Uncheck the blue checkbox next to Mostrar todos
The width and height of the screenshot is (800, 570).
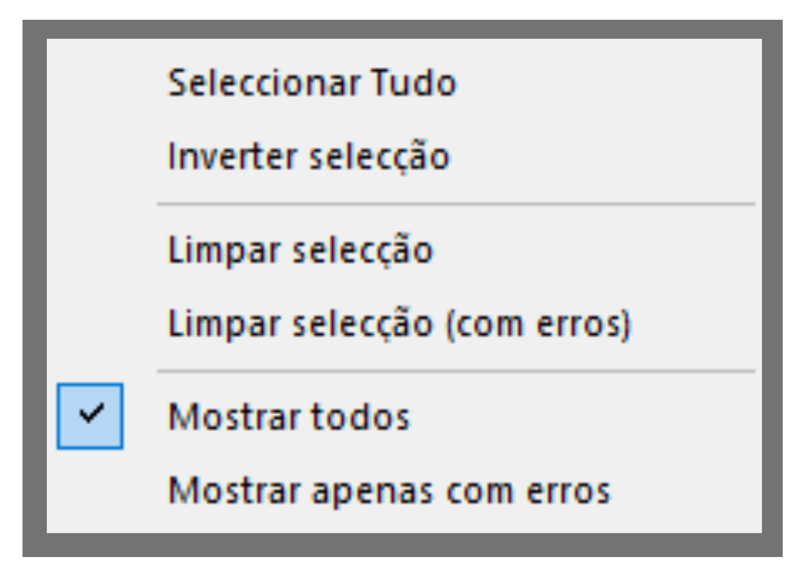(90, 416)
